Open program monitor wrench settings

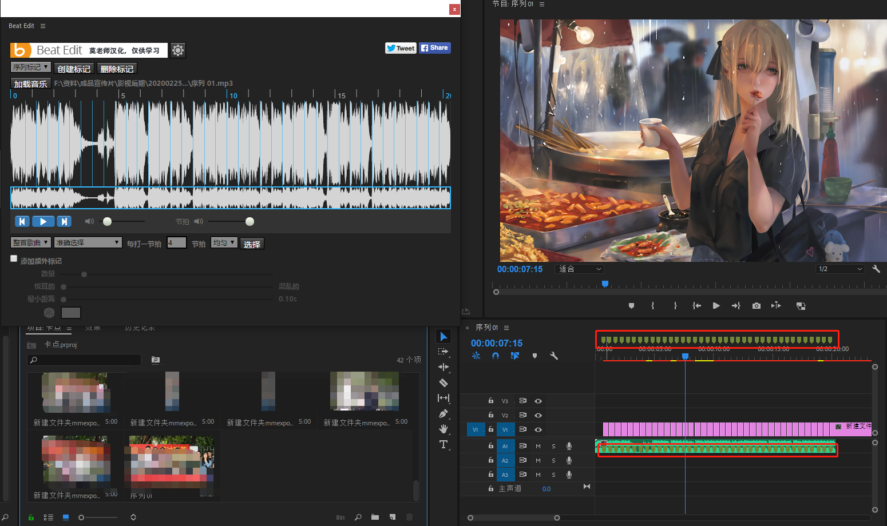coord(876,269)
